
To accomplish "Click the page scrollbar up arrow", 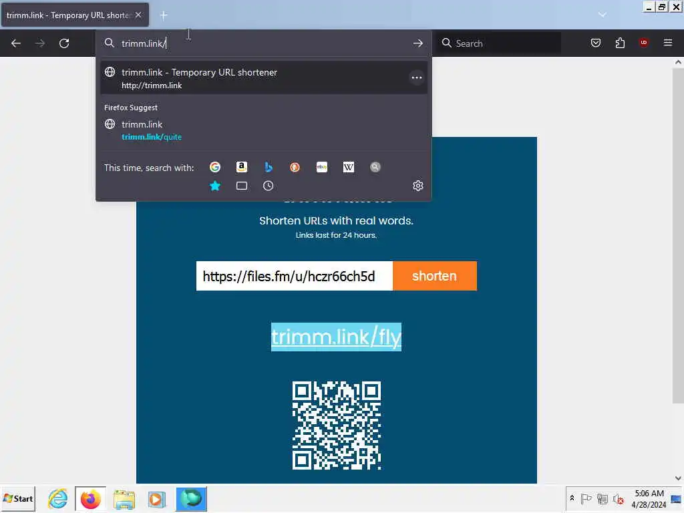I will [x=678, y=62].
